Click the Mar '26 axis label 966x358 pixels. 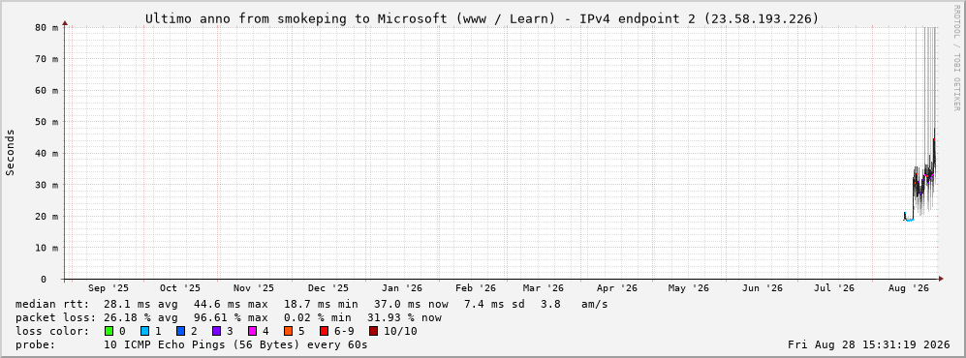[x=543, y=288]
